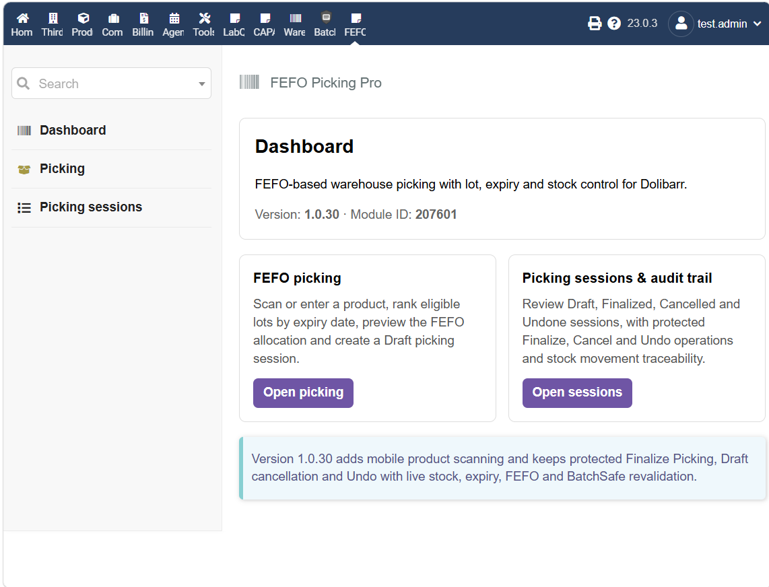The image size is (769, 587).
Task: Click the Picking sessions list icon
Action: pos(24,208)
